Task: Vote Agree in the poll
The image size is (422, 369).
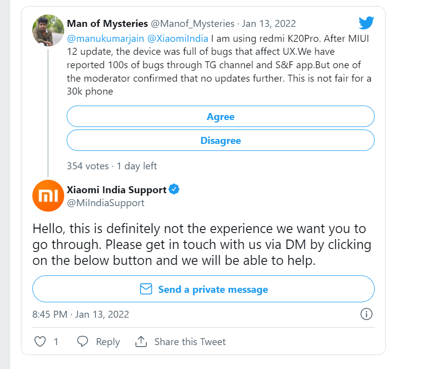Action: [220, 117]
